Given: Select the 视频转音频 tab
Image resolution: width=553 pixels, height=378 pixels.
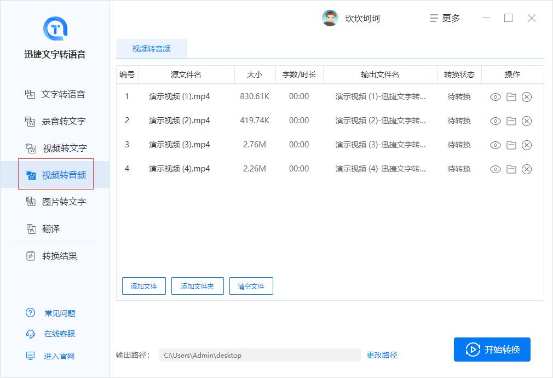Looking at the screenshot, I should (151, 48).
